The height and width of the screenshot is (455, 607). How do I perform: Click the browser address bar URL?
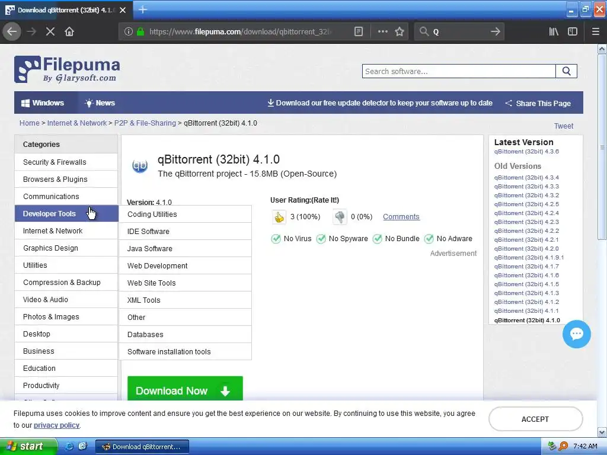[241, 32]
